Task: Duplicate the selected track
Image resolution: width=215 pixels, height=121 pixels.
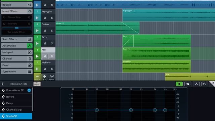Action: pyautogui.click(x=52, y=77)
